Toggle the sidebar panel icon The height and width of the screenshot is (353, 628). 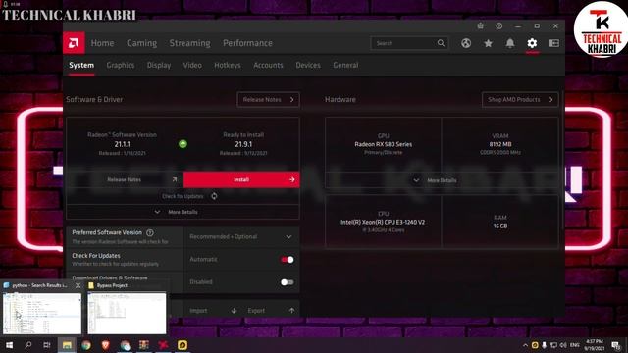554,43
